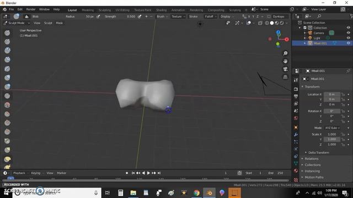Open the Material properties tab icon

click(x=296, y=170)
